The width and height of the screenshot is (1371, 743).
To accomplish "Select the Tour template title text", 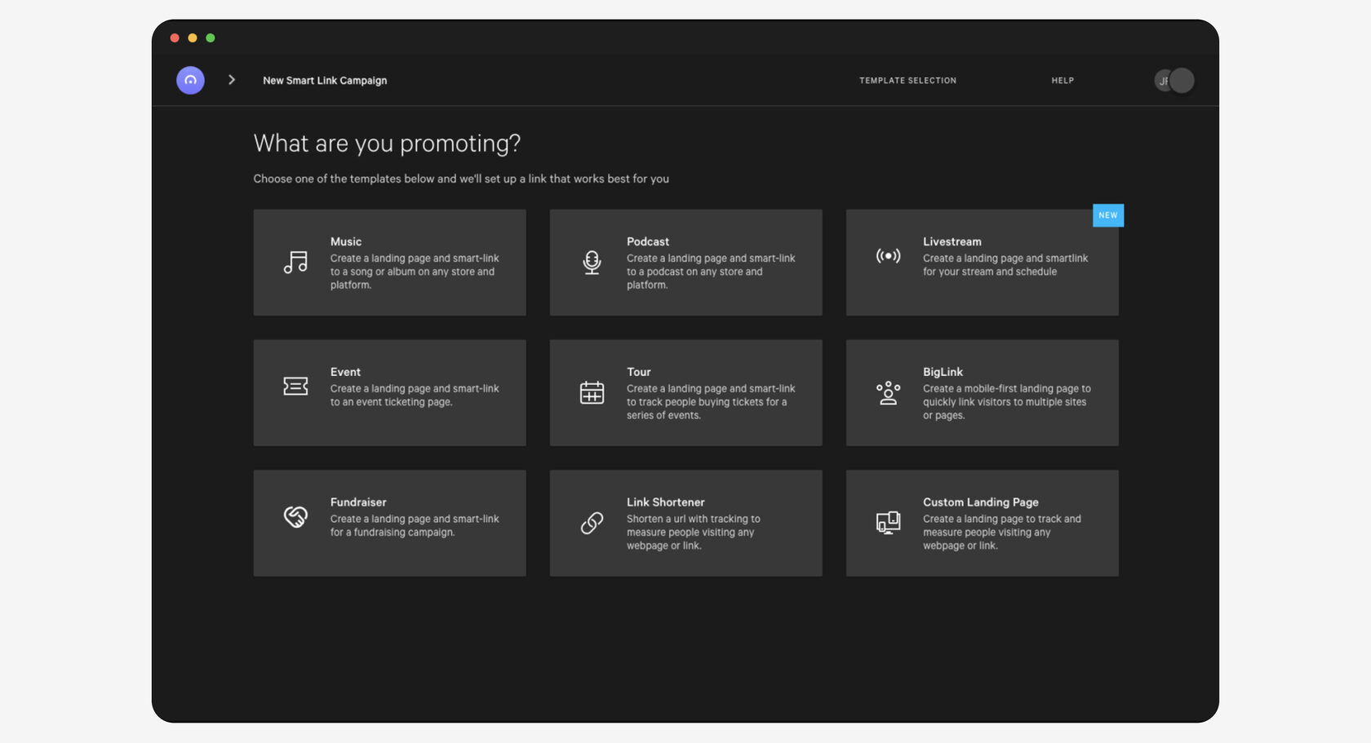I will coord(638,372).
